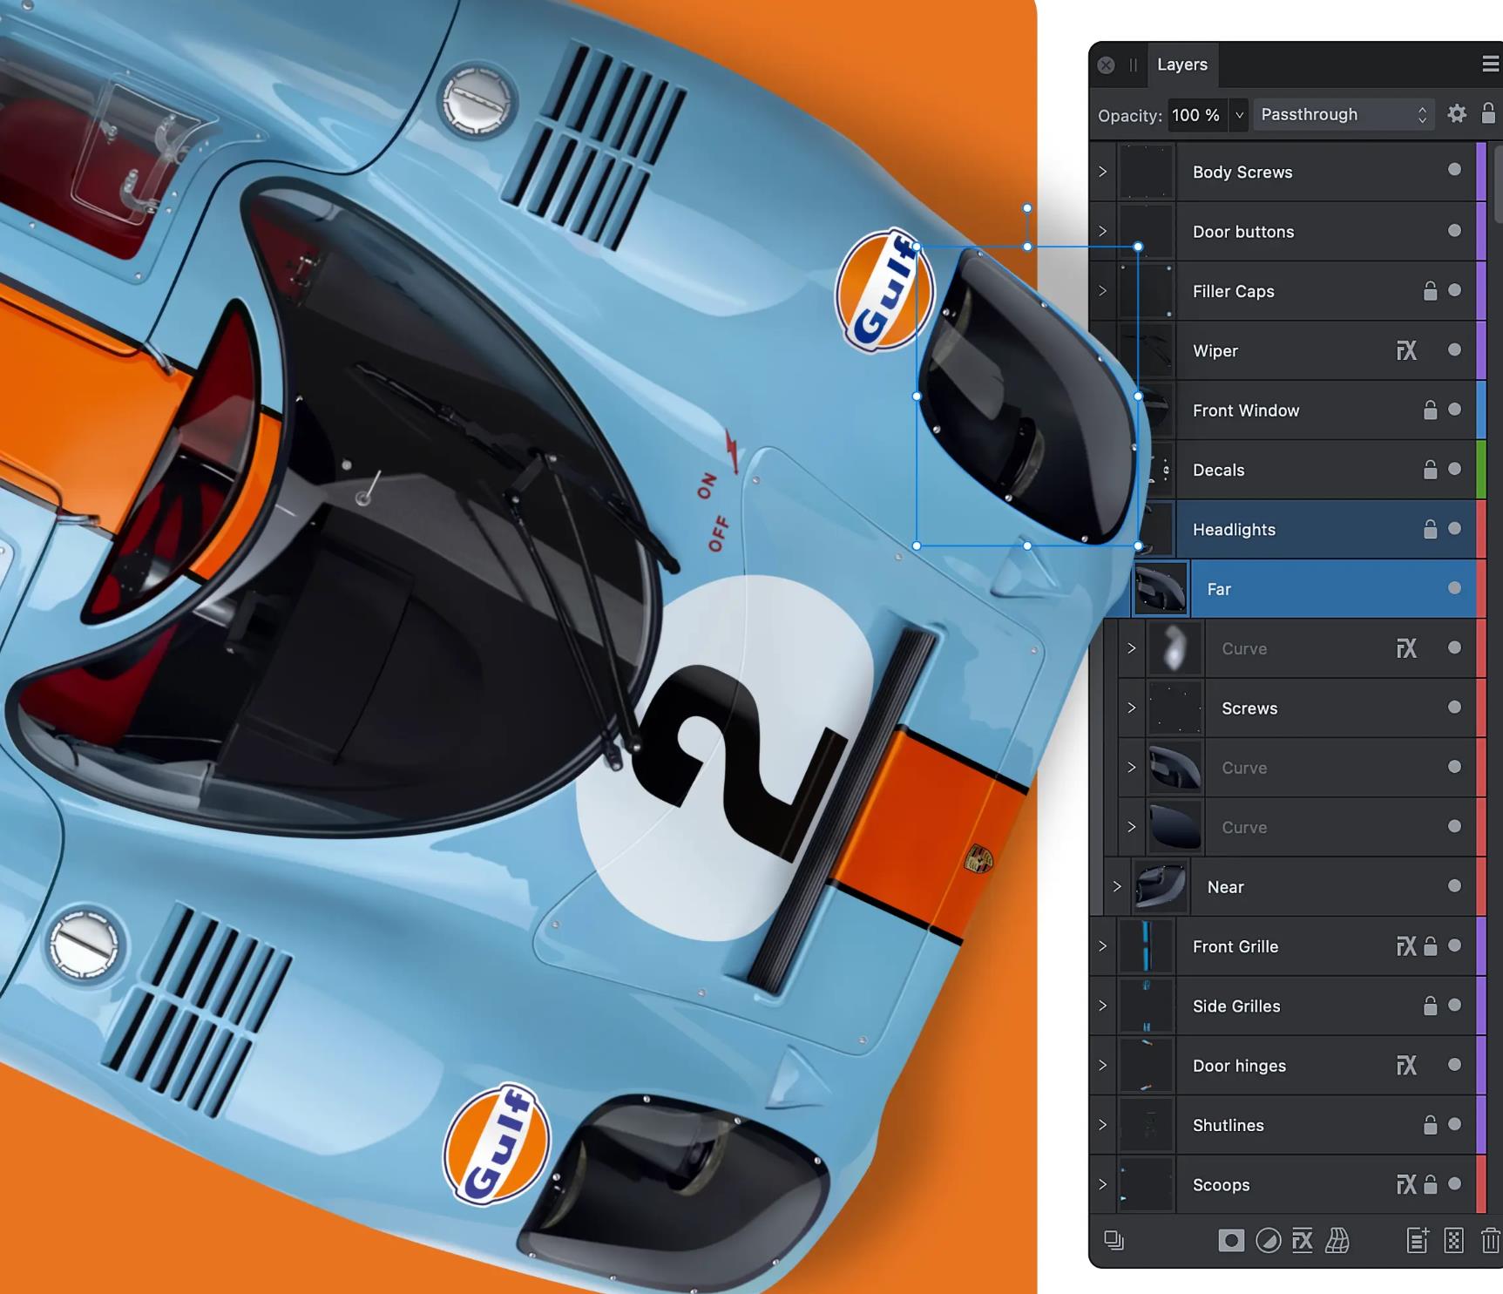Unlock the Decals layer padlock
This screenshot has width=1503, height=1294.
click(x=1430, y=470)
